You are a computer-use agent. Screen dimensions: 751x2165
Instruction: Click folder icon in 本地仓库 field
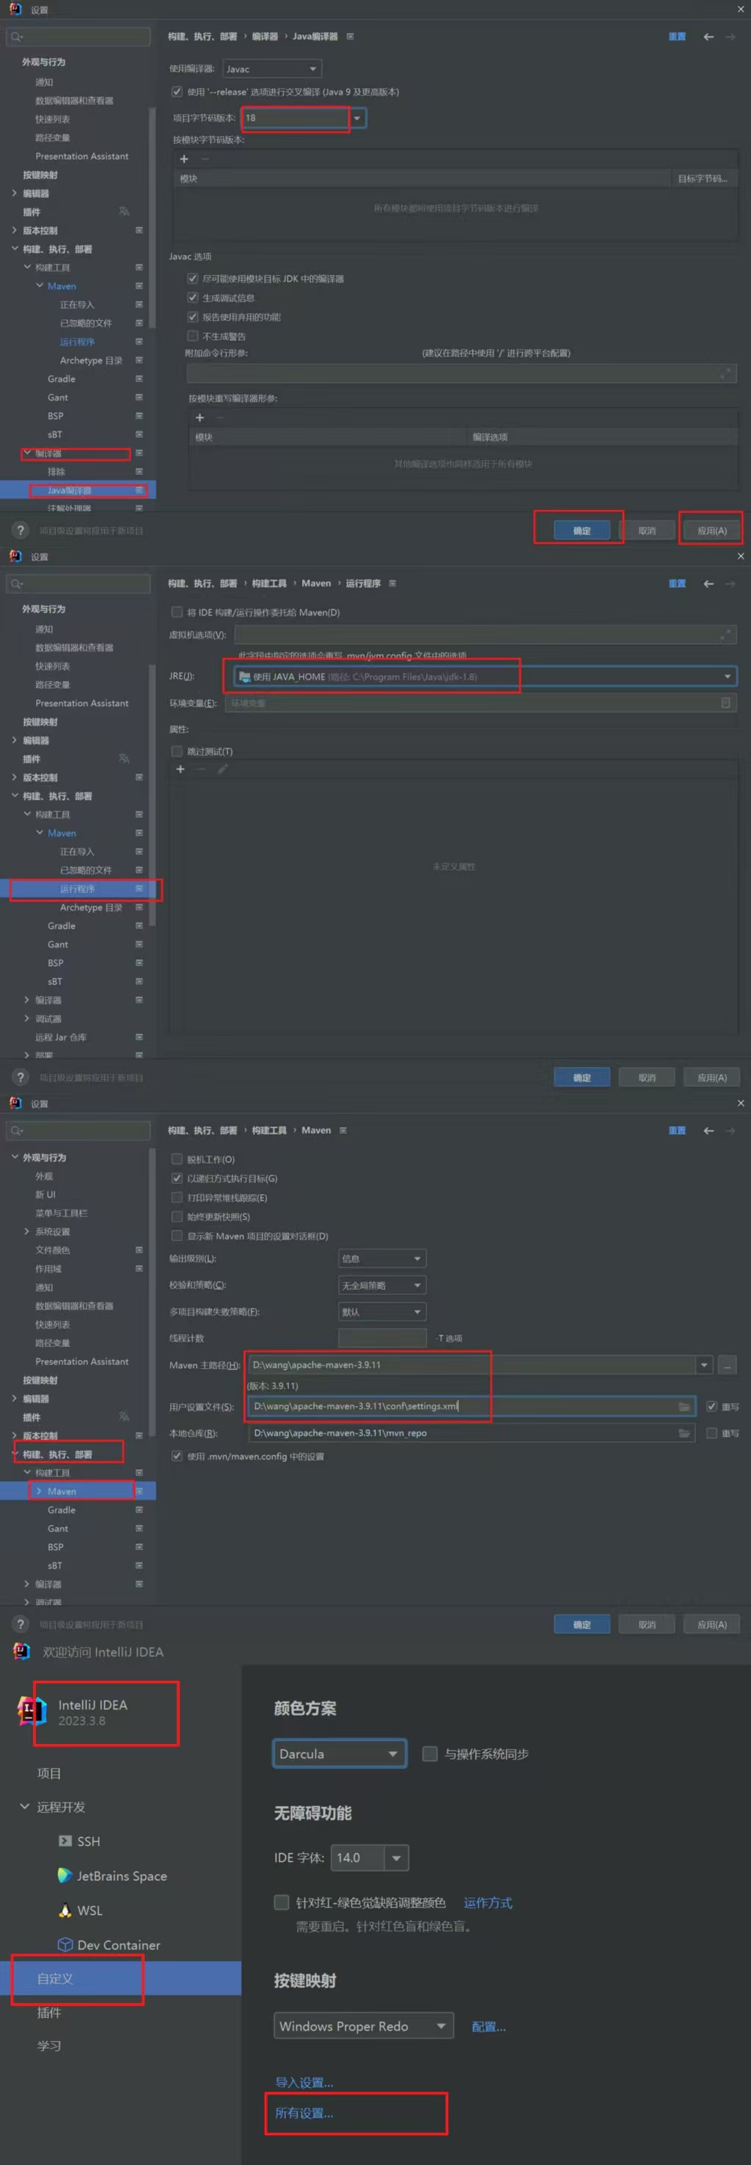coord(684,1433)
